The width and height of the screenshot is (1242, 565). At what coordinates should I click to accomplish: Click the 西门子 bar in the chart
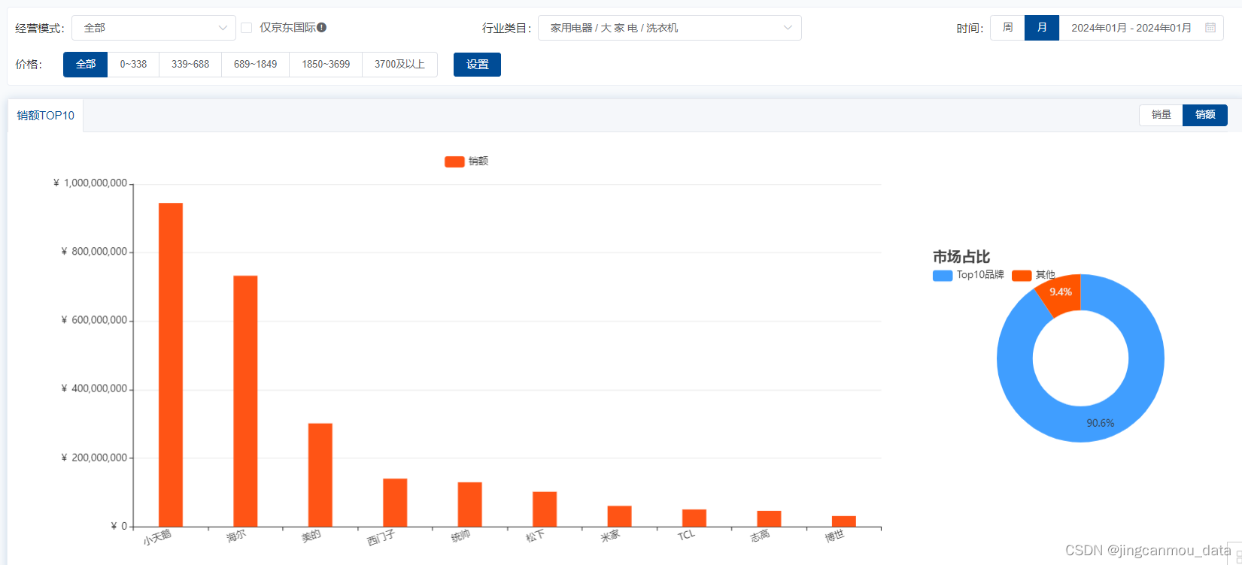click(x=395, y=503)
